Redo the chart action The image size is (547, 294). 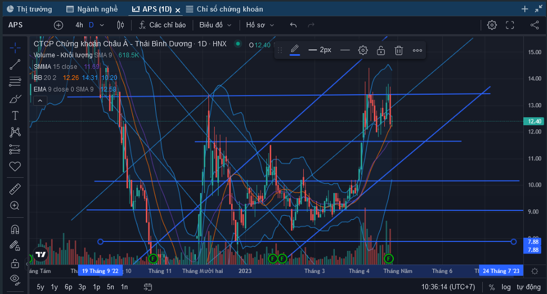311,25
